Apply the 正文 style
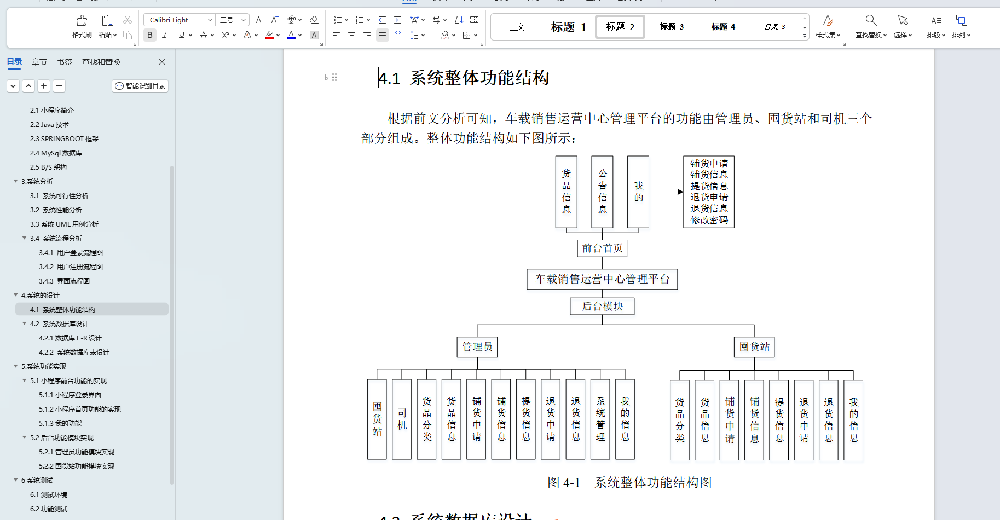Screen dimensions: 1000x520 (x=517, y=27)
